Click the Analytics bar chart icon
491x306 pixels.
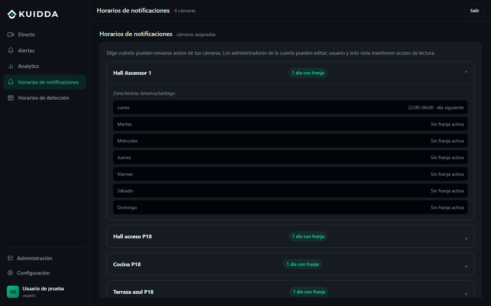point(11,66)
